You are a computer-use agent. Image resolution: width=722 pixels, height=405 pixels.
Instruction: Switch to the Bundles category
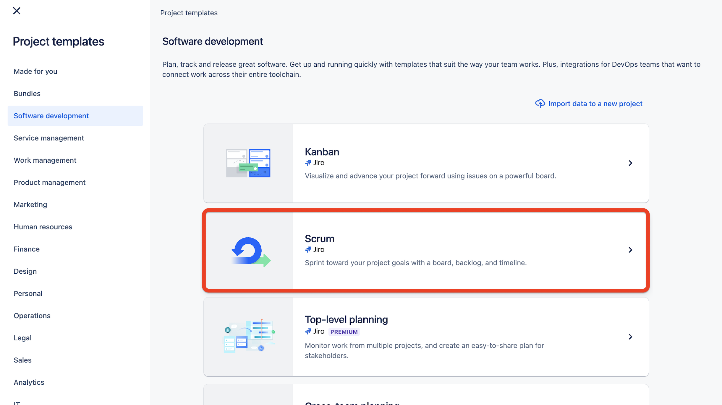tap(27, 94)
